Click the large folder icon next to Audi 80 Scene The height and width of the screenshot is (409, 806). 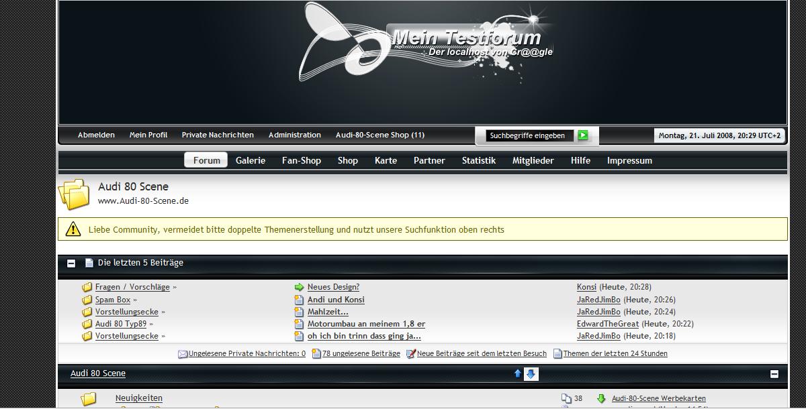coord(74,194)
